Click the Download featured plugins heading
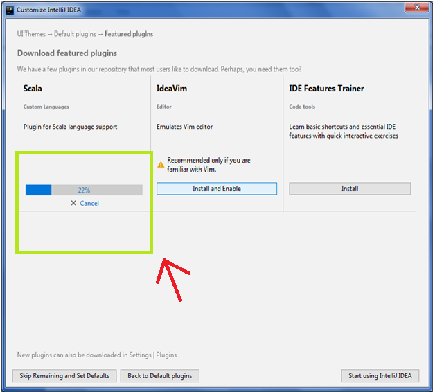Screen dimensions: 435x392 [x=67, y=53]
